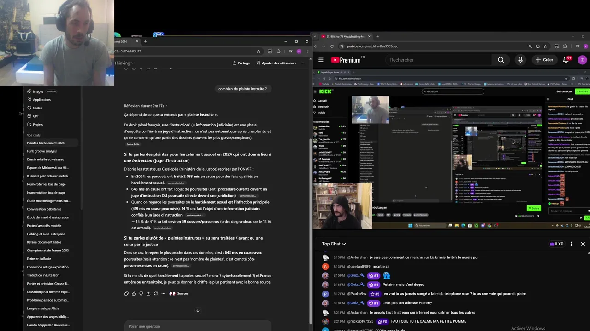Expand the Thinking model dropdown

124,63
